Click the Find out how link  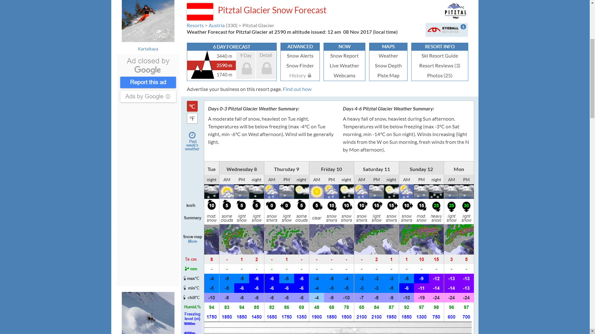pos(297,89)
